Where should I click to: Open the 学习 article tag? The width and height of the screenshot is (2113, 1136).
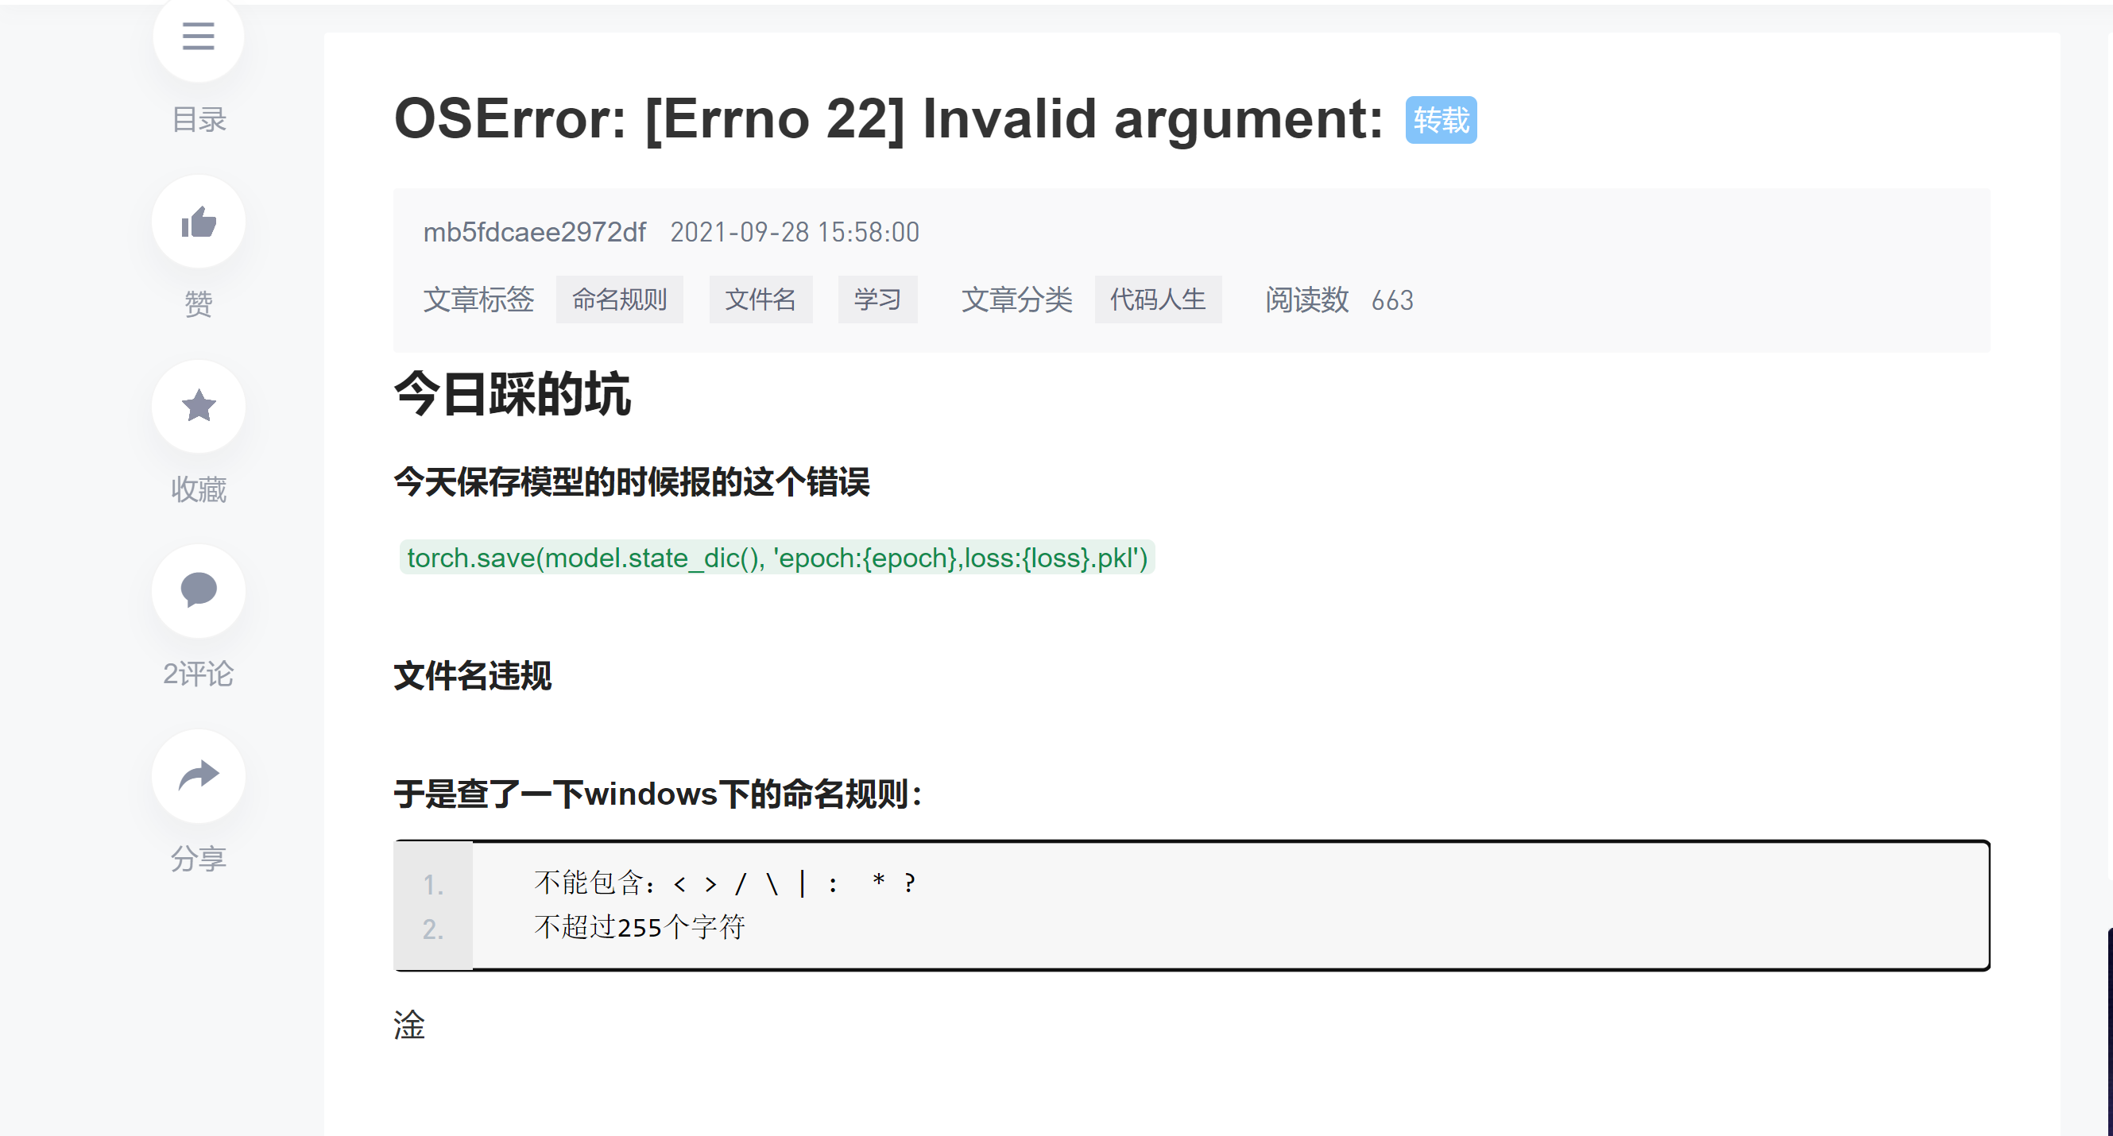pos(877,299)
